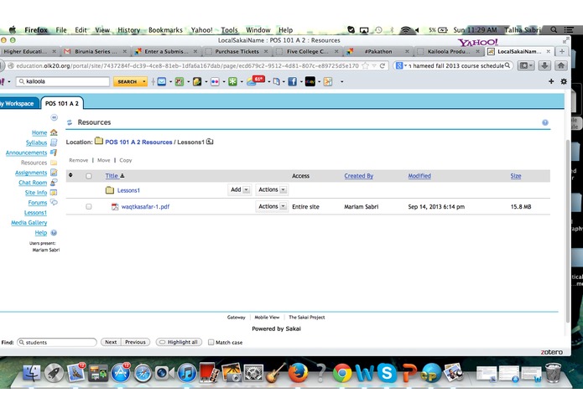Open the Chat Room sidebar link

tap(33, 183)
